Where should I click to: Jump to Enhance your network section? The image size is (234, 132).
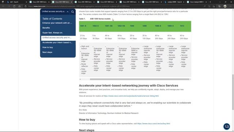click(x=57, y=23)
